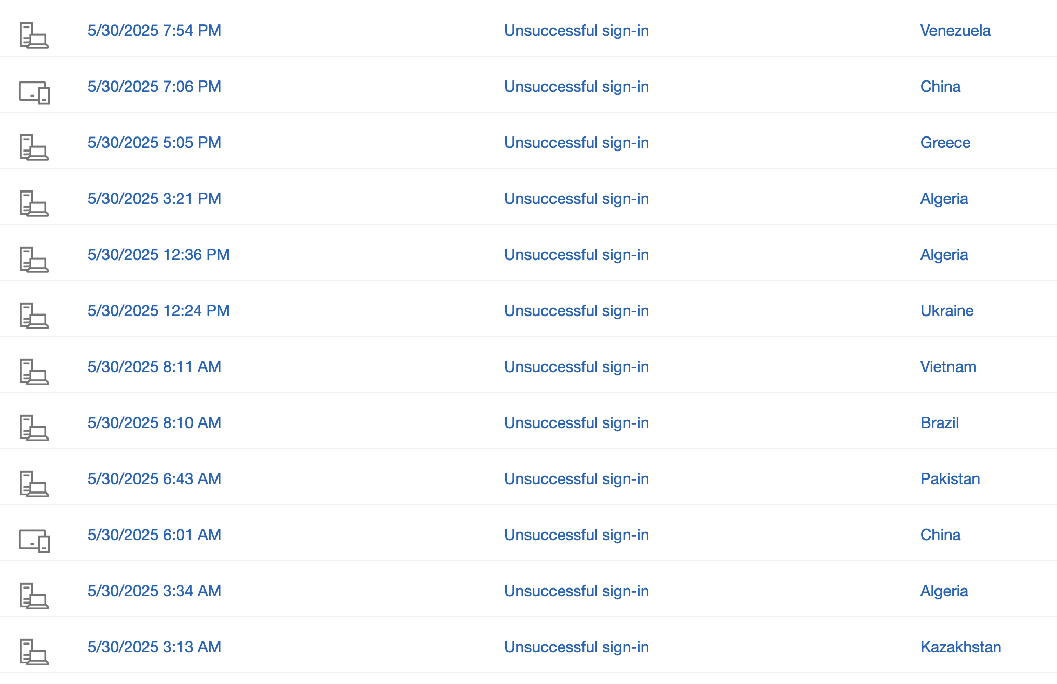1057x684 pixels.
Task: Open the 5/30/2025 7:54 PM timestamp entry
Action: point(154,31)
